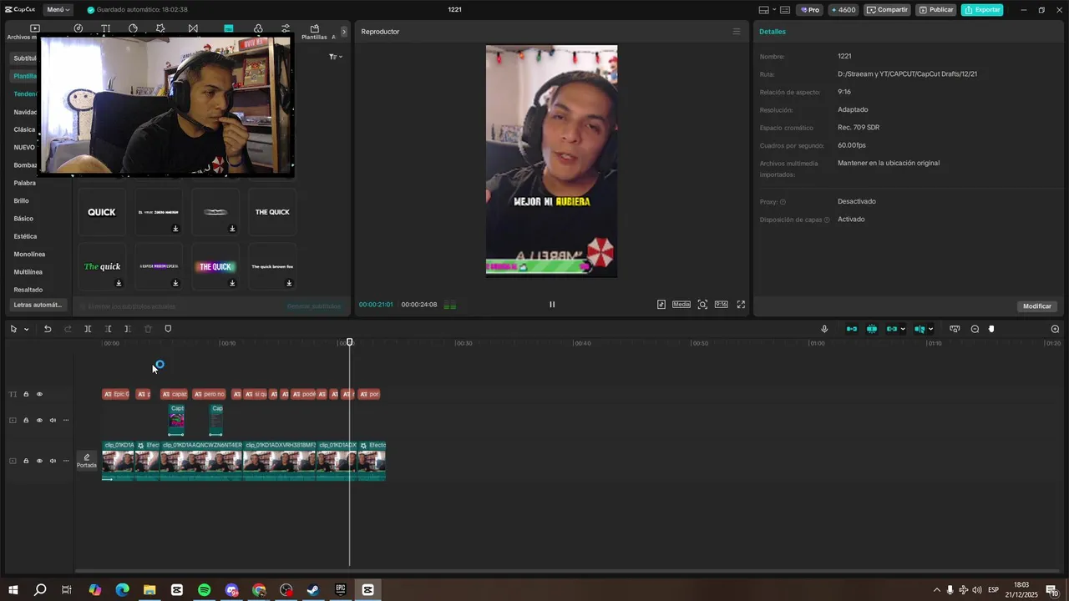Zoom in the timeline
The height and width of the screenshot is (601, 1069).
[1055, 329]
